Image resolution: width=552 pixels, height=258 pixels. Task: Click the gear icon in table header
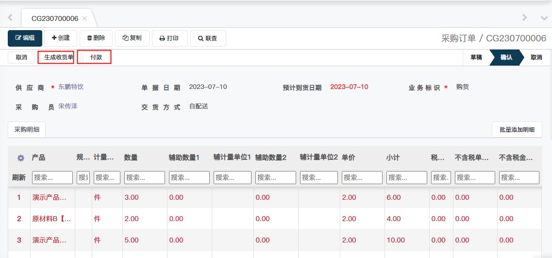pyautogui.click(x=21, y=158)
